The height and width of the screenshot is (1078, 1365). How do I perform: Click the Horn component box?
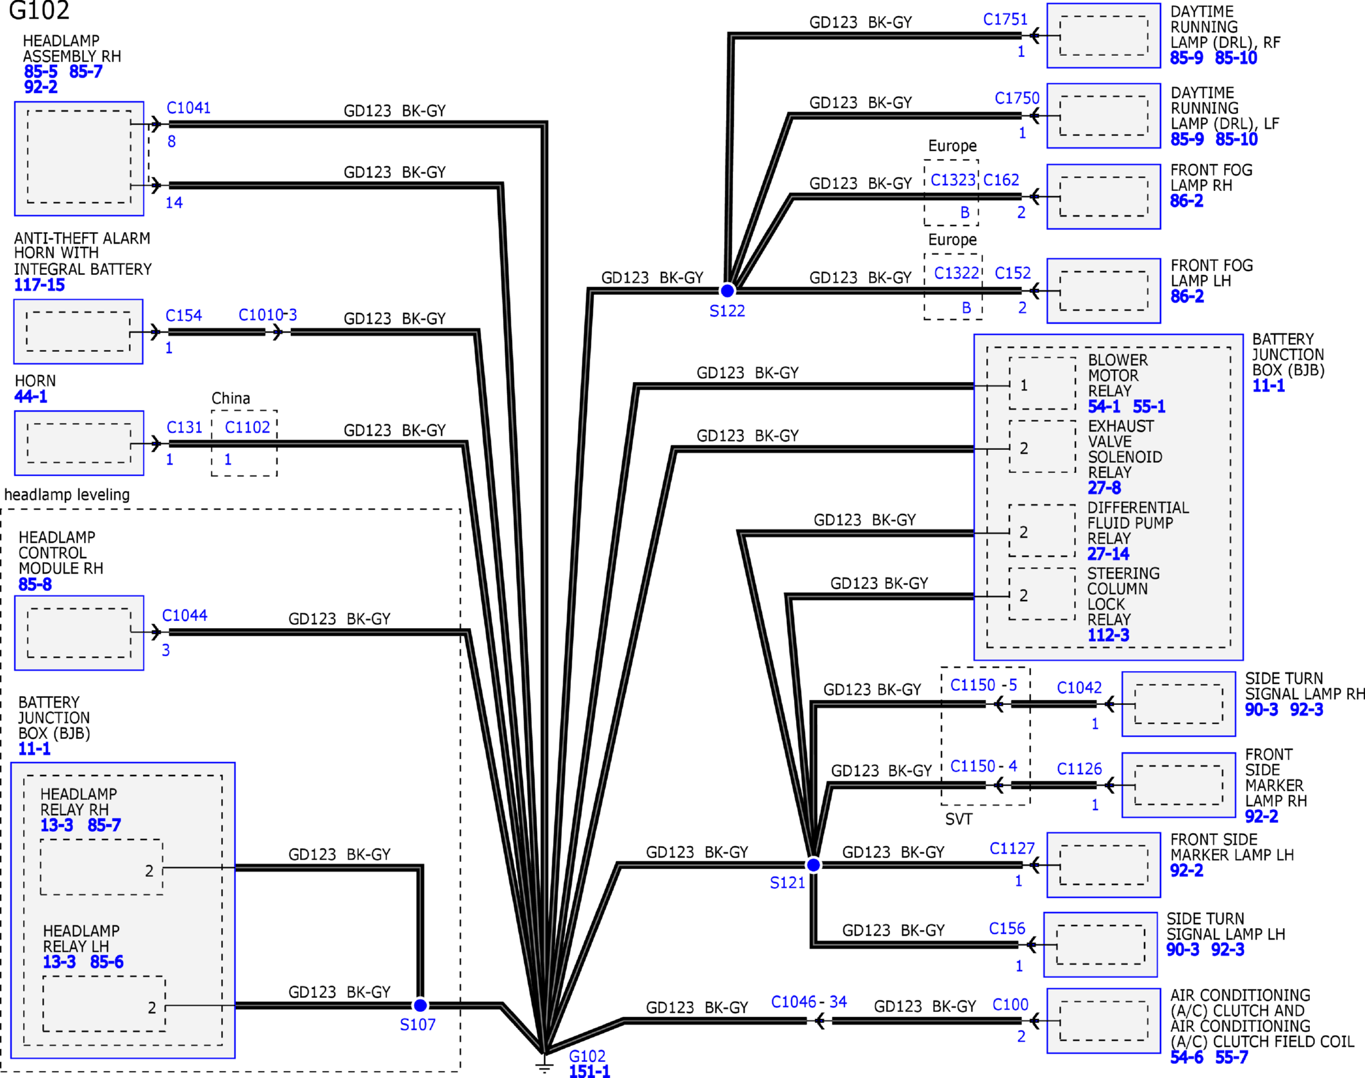(x=79, y=443)
